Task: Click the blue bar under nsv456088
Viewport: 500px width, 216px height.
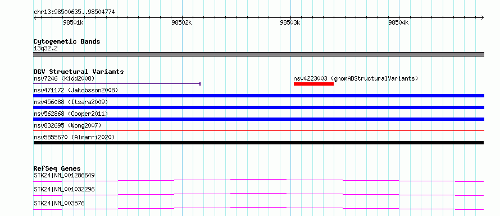Action: click(259, 107)
